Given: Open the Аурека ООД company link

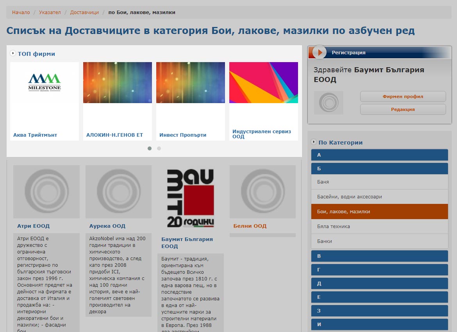Looking at the screenshot, I should (x=107, y=226).
